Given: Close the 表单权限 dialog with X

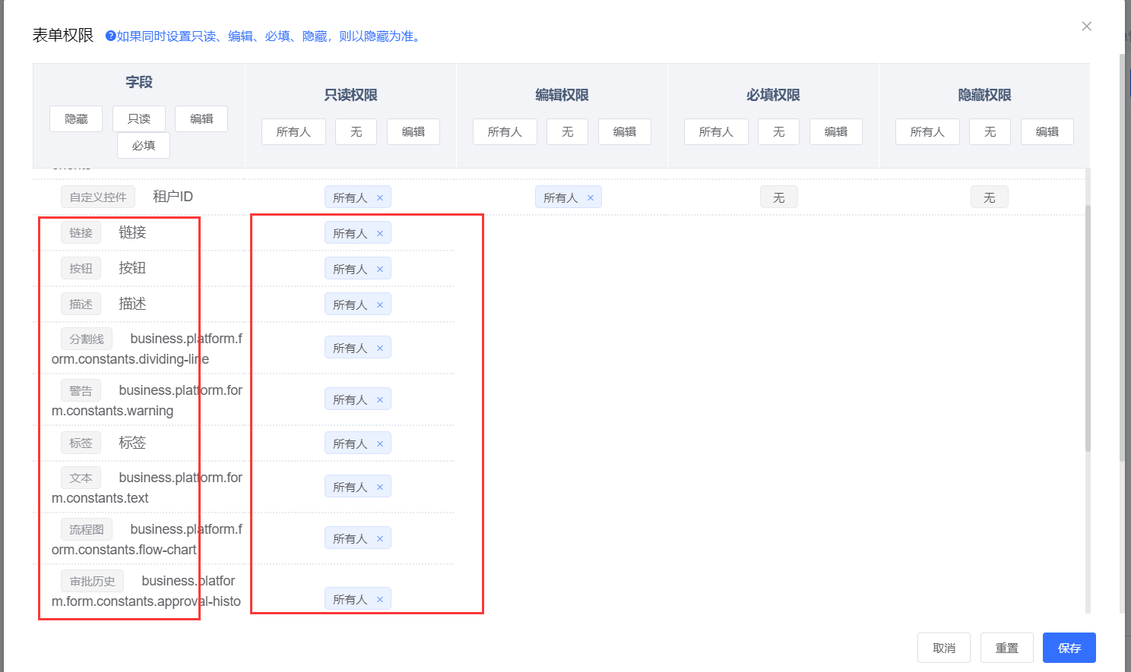Looking at the screenshot, I should click(x=1086, y=27).
